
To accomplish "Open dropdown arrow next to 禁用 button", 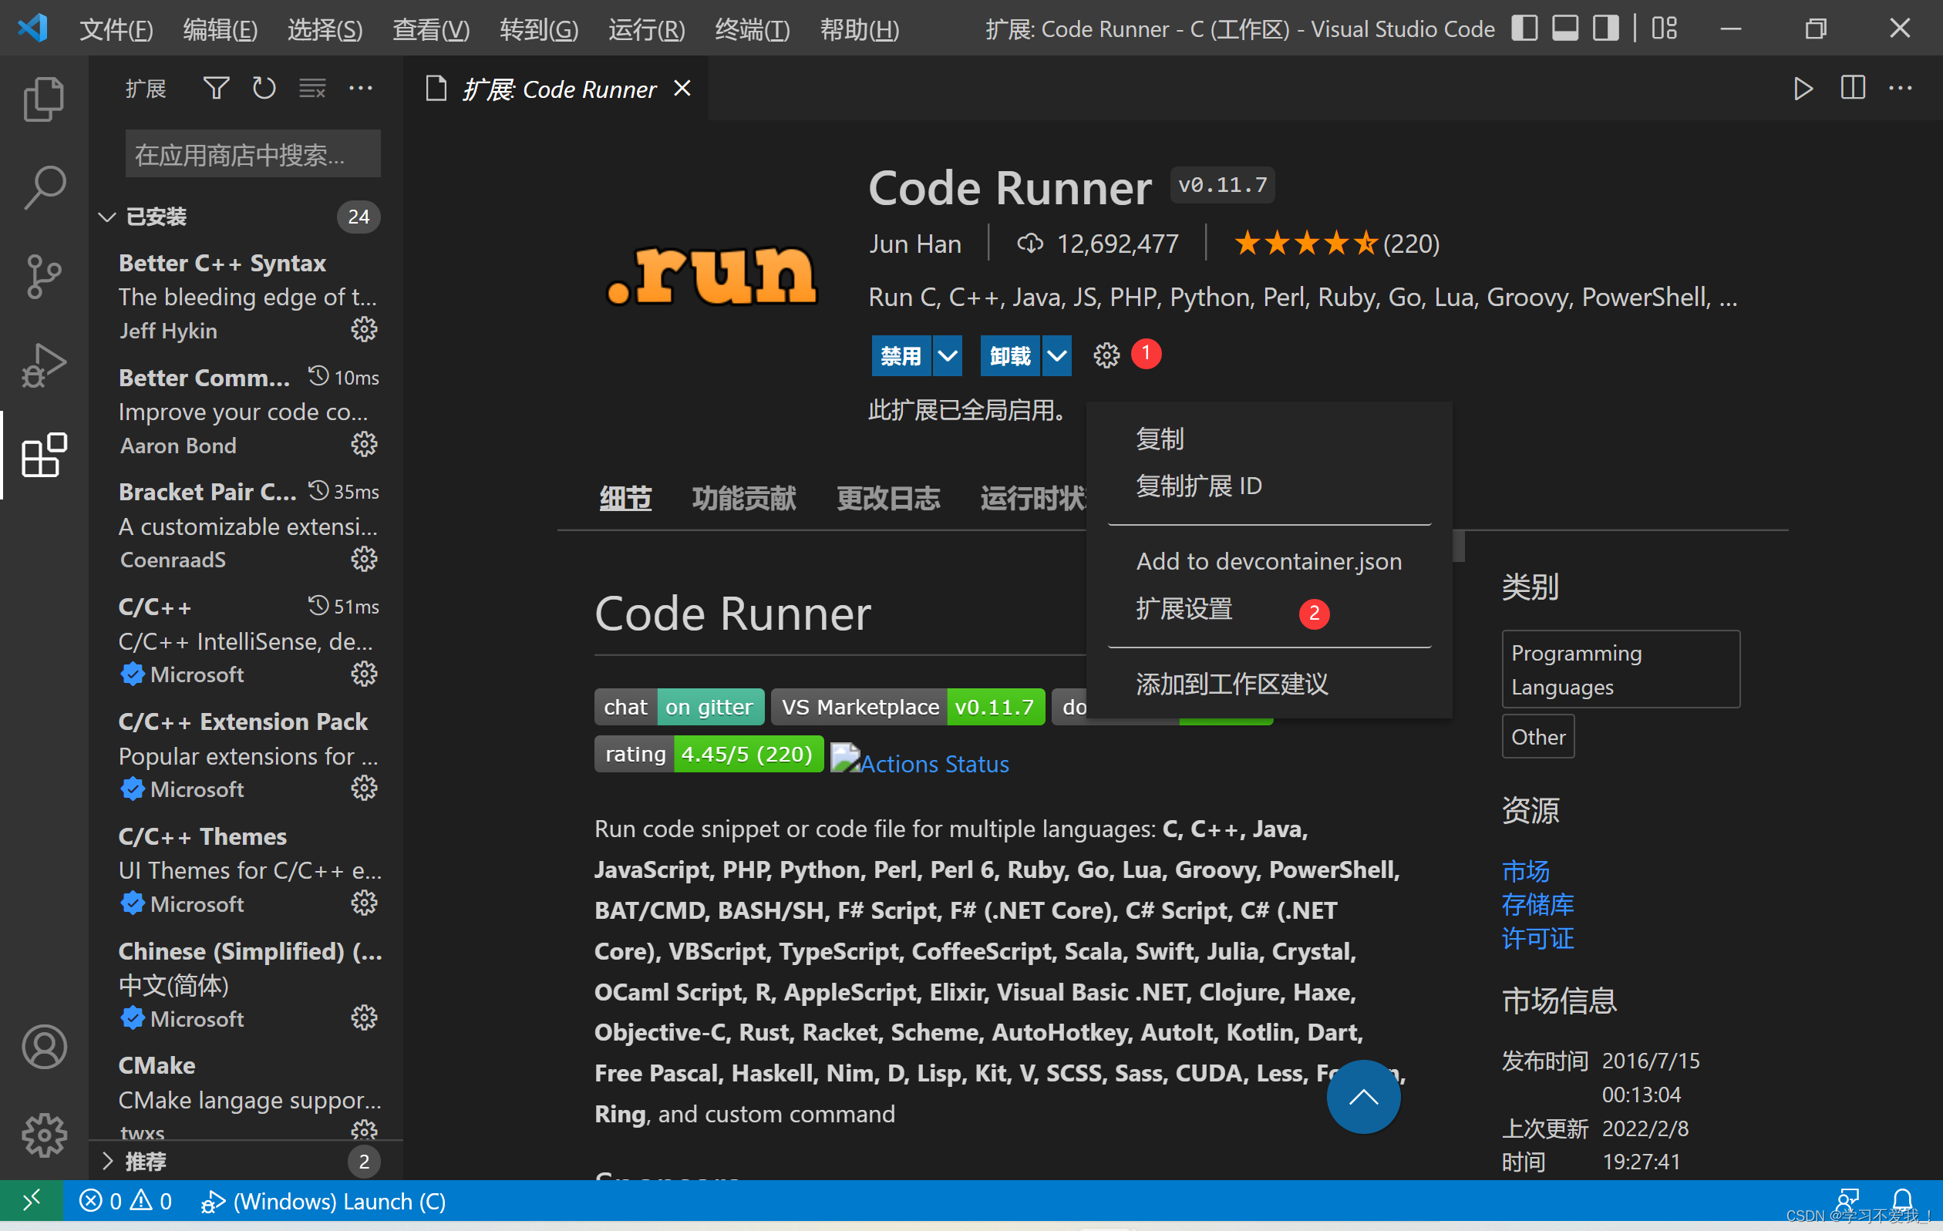I will (x=948, y=356).
